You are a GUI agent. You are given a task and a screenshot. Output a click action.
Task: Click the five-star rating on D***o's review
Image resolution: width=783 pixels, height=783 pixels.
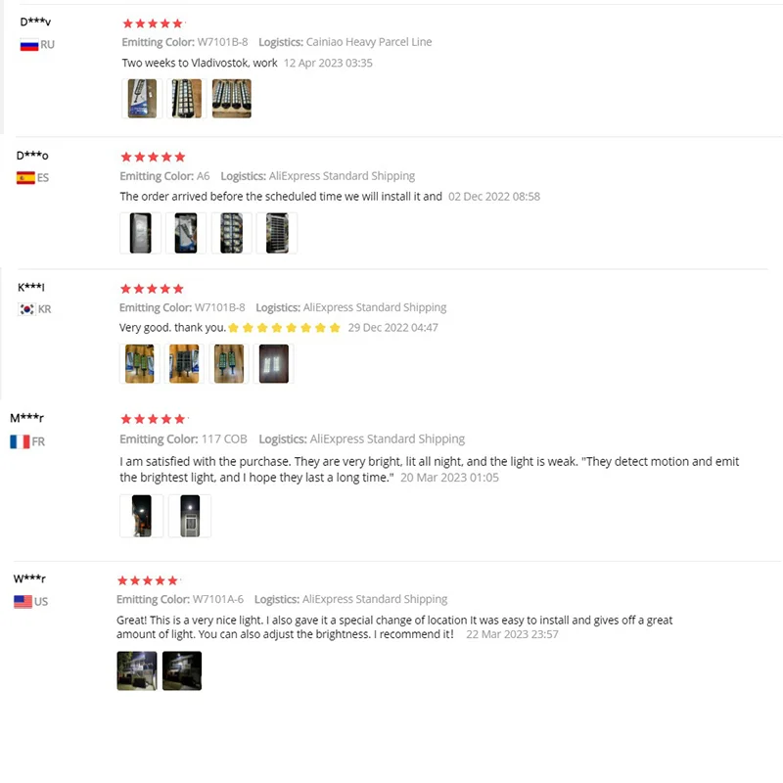[x=152, y=157]
